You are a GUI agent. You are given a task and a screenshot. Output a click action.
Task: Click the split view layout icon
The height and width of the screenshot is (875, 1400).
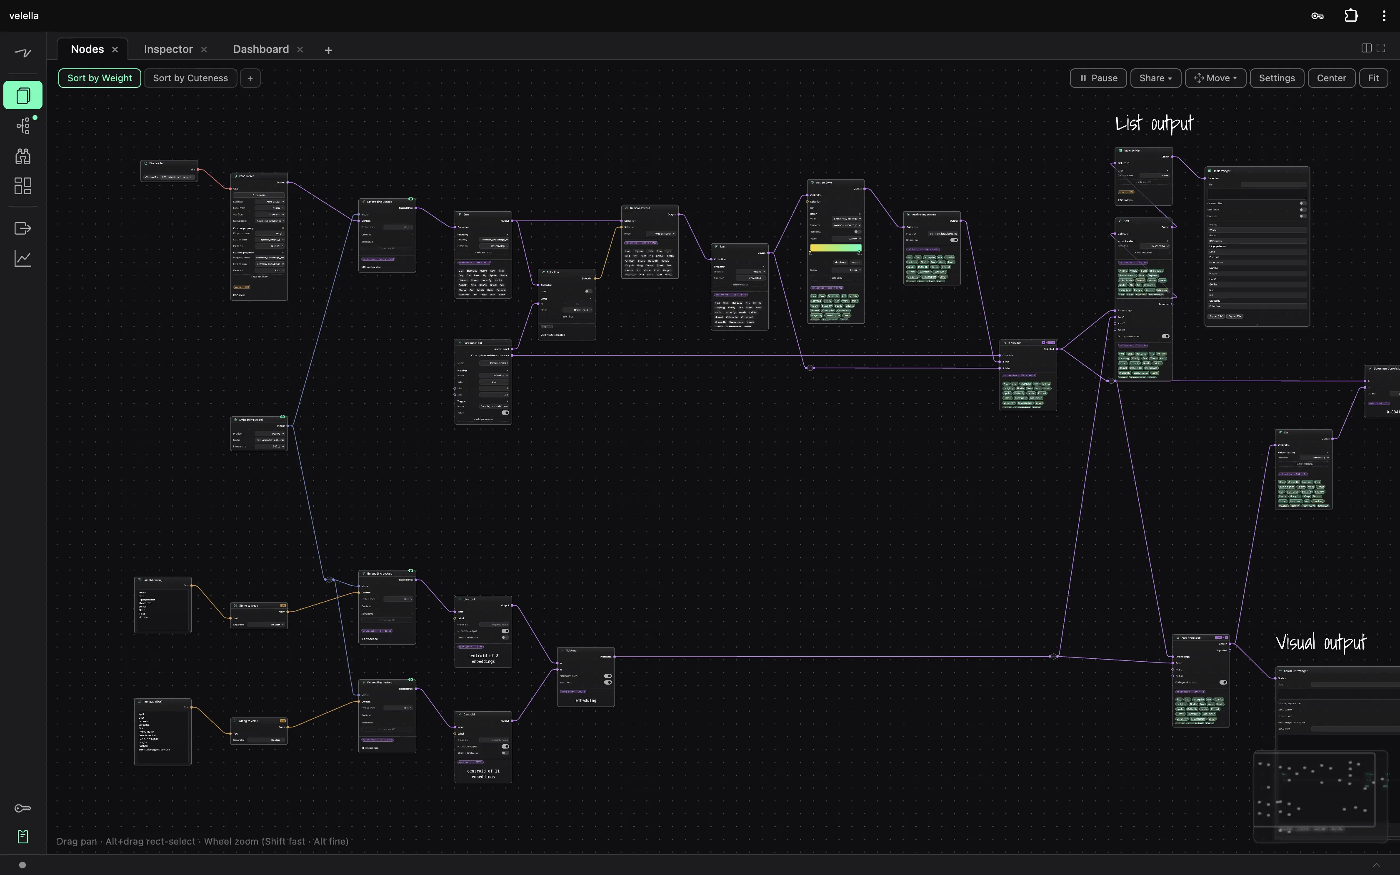coord(1366,48)
